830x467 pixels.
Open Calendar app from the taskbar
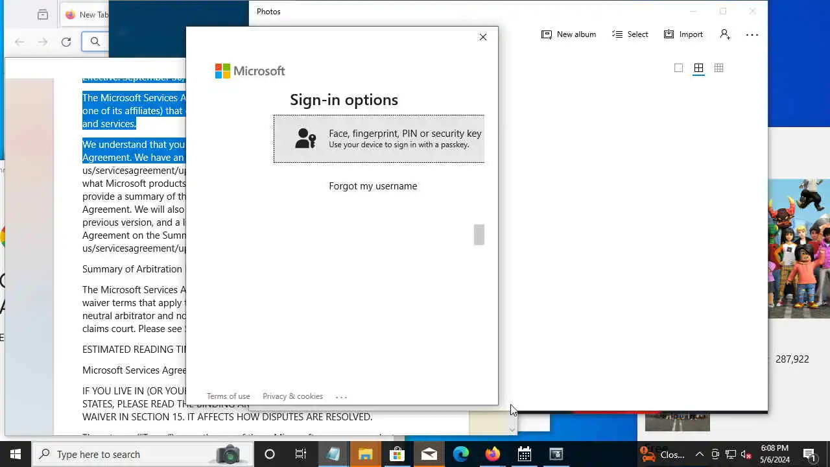pyautogui.click(x=524, y=454)
